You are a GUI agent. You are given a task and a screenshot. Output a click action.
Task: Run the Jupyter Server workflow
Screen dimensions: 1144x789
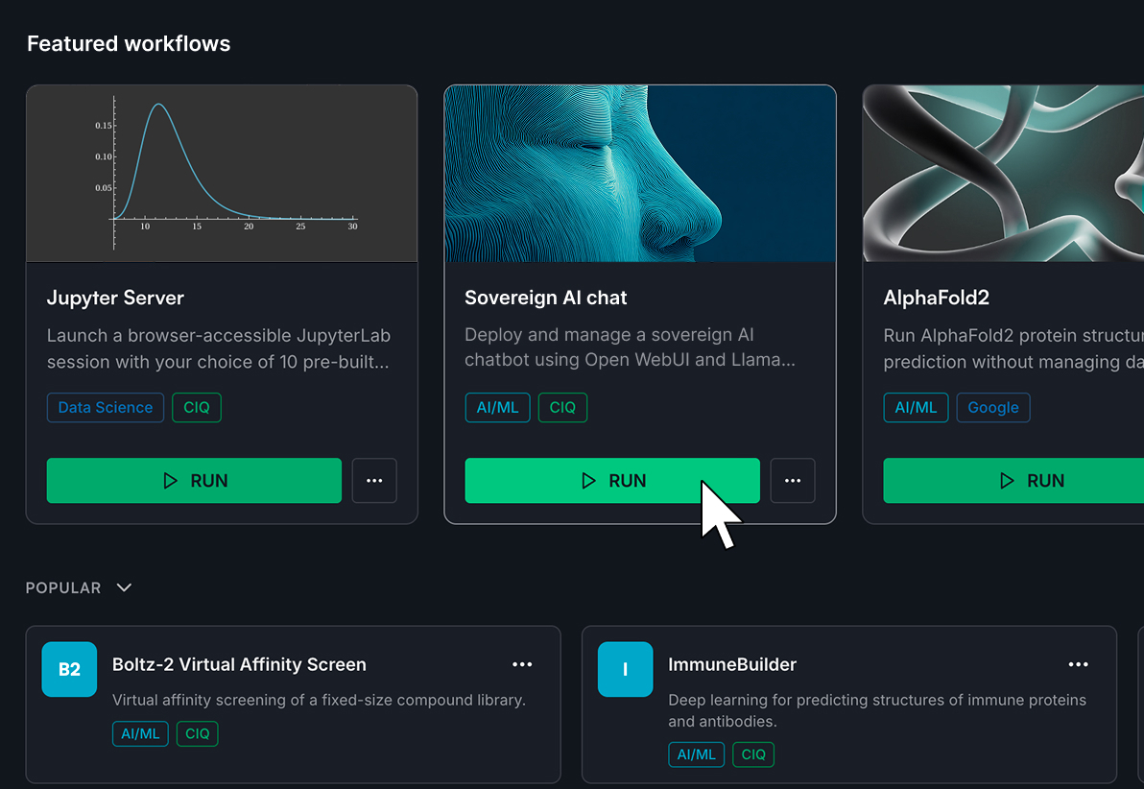(x=194, y=480)
